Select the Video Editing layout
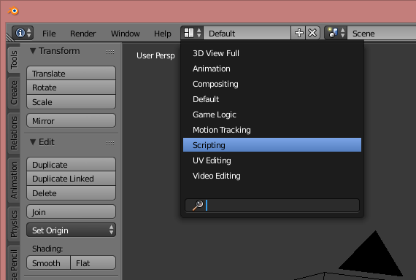 pos(272,176)
